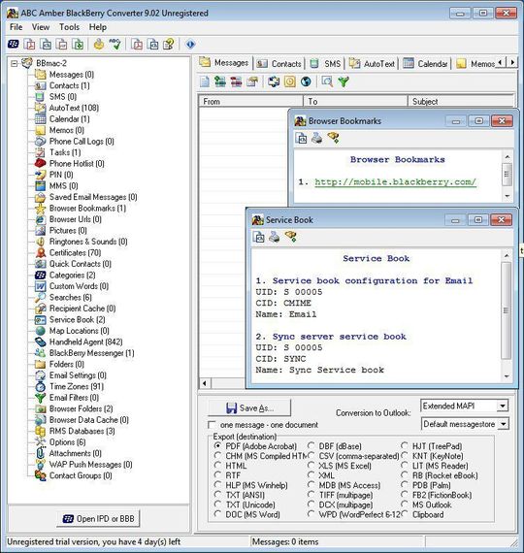
Task: Click the green arrow export document toolbar icon
Action: point(78,44)
